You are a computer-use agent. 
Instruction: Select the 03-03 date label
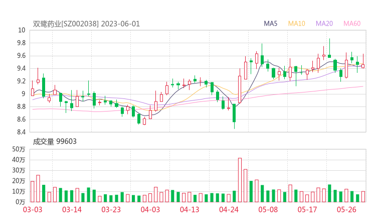pos(33,209)
